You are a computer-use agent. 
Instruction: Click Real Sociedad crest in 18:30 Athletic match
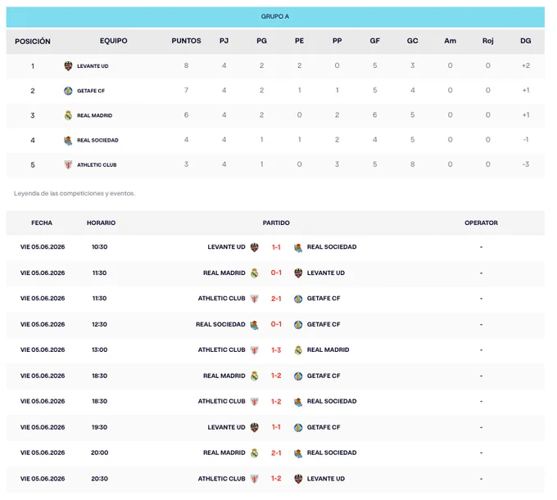(x=298, y=402)
